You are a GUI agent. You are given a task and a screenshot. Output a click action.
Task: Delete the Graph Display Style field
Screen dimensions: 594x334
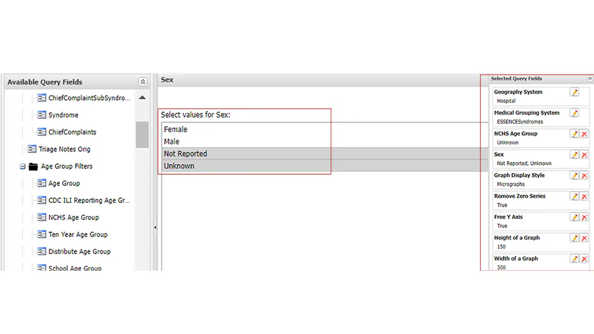point(584,176)
